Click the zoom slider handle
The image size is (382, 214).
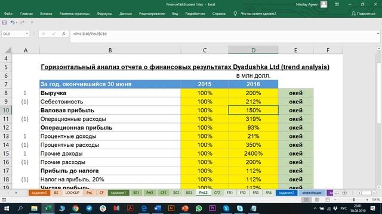click(354, 200)
